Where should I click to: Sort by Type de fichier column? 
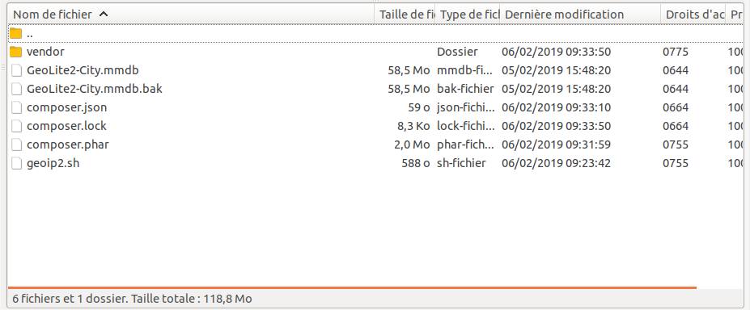pos(468,15)
